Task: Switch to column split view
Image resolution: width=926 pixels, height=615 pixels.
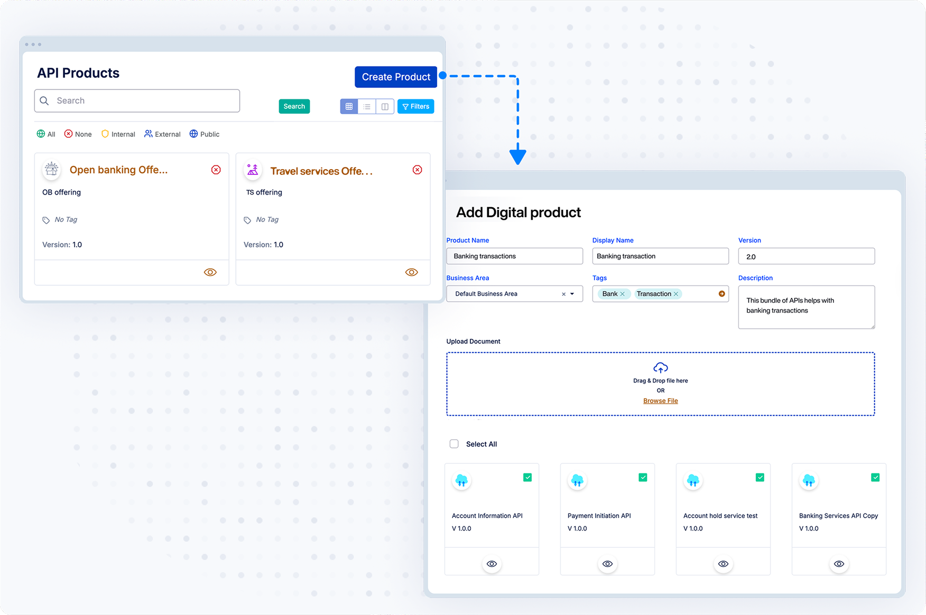Action: pos(385,106)
